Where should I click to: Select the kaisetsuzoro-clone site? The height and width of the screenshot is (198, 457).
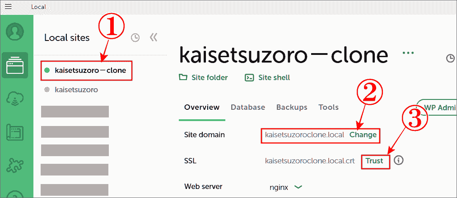point(87,70)
